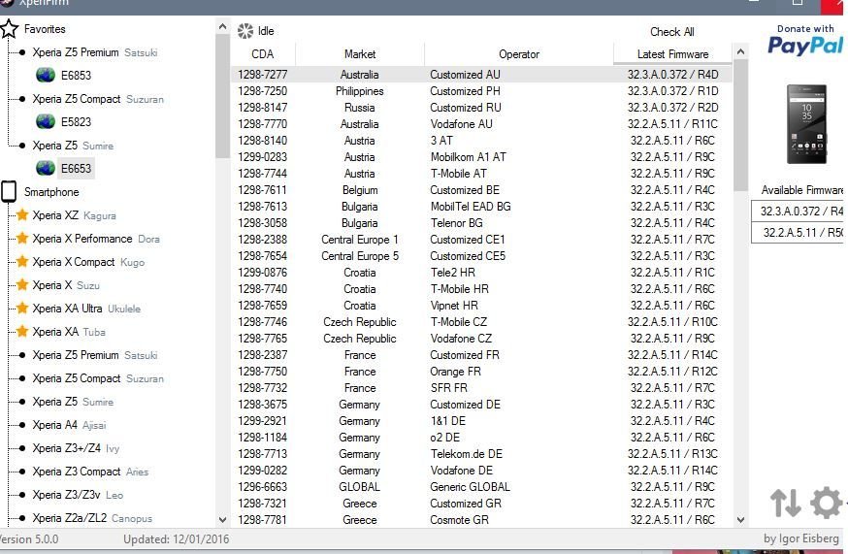Click the Xperia Z5 phone thumbnail image
Screen dimensions: 848x554
point(806,123)
